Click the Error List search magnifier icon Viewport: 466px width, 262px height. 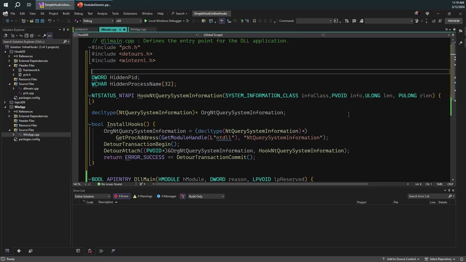(x=450, y=196)
